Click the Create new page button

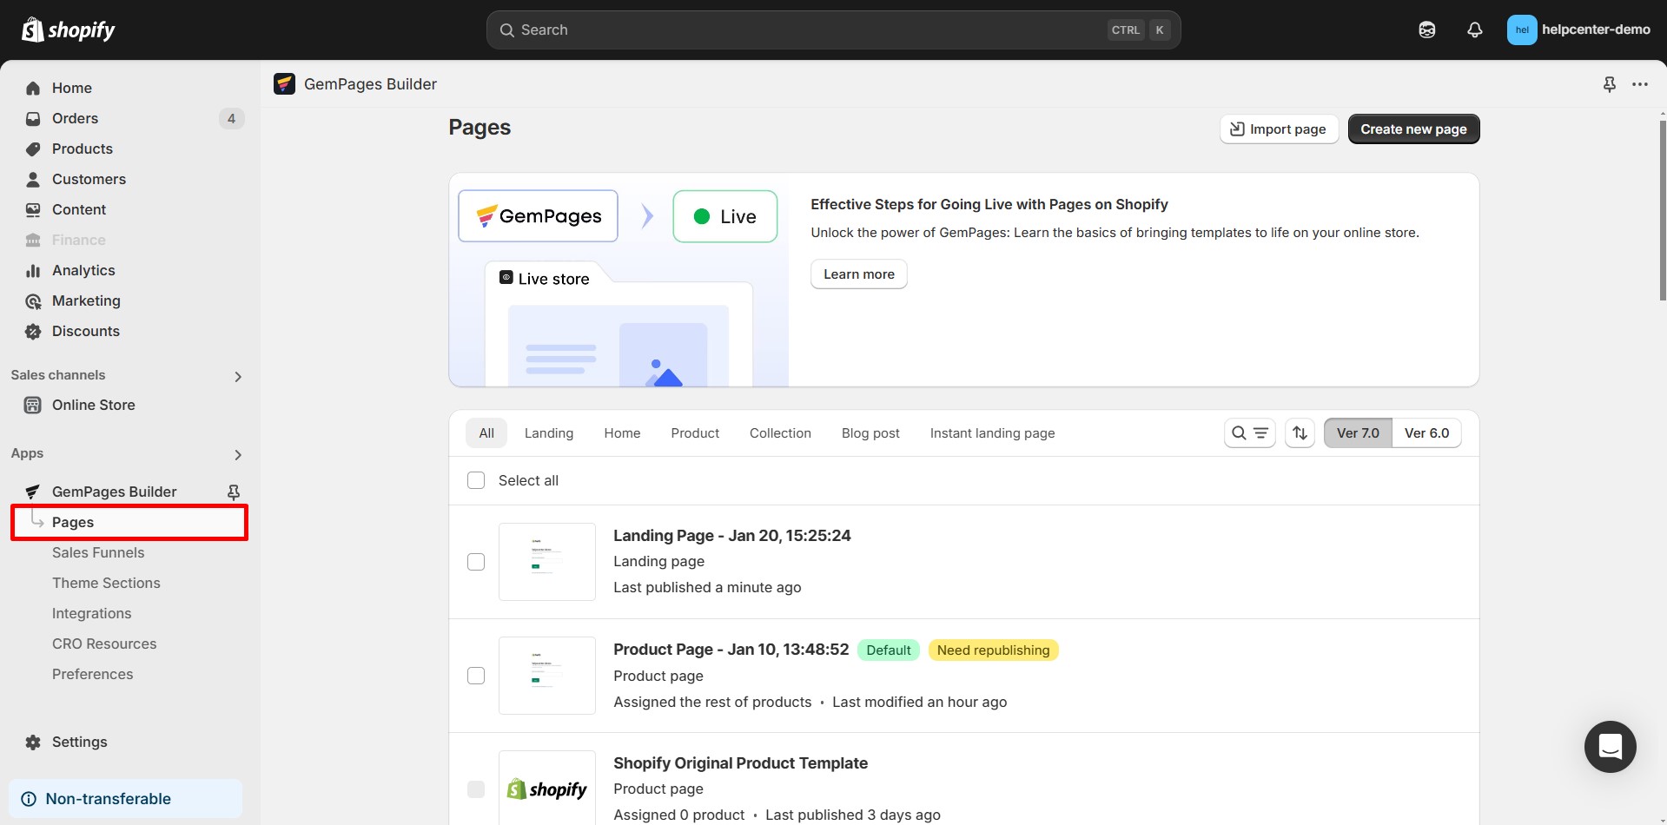pos(1413,129)
